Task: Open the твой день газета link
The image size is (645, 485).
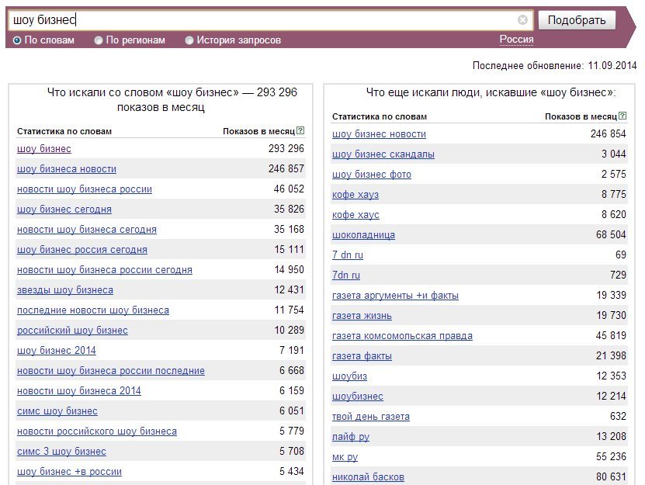Action: point(371,416)
